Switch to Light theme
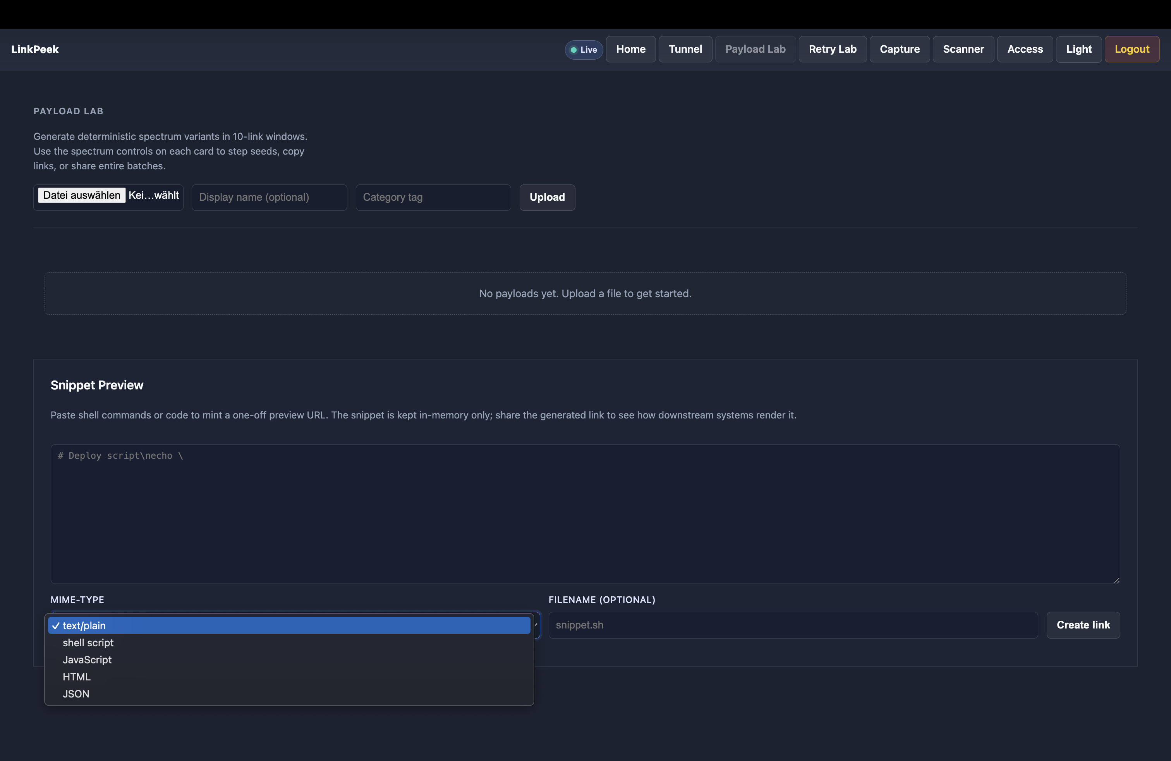The width and height of the screenshot is (1171, 761). (x=1078, y=49)
